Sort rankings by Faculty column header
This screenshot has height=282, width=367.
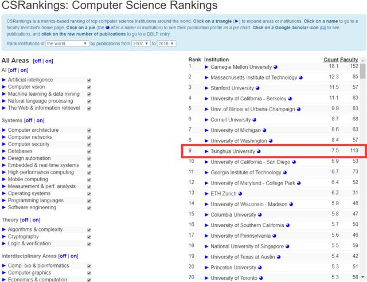point(349,60)
